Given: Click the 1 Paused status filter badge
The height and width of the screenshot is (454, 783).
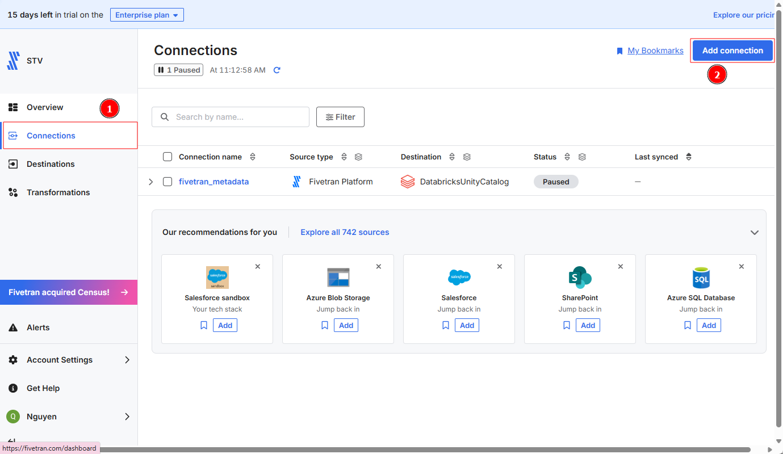Looking at the screenshot, I should pos(178,70).
